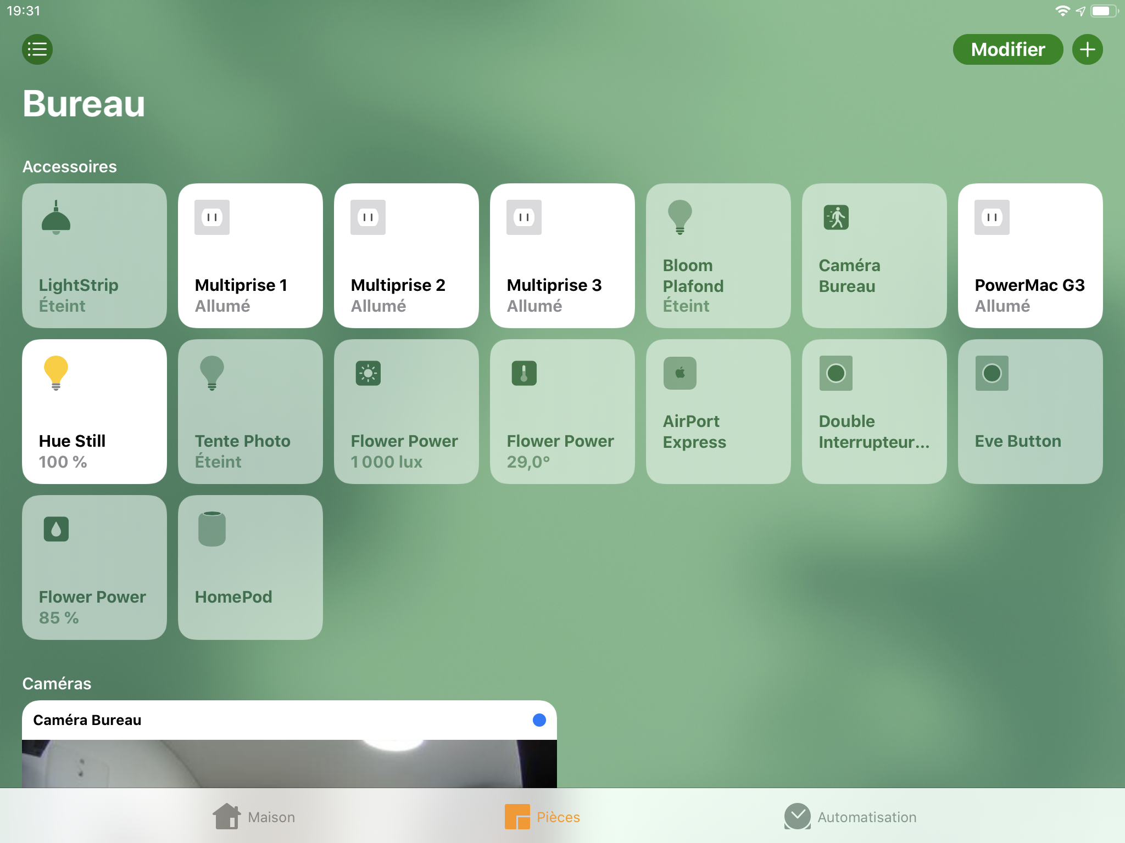1125x843 pixels.
Task: Click the Multiprise 1 outlet icon
Action: point(212,217)
